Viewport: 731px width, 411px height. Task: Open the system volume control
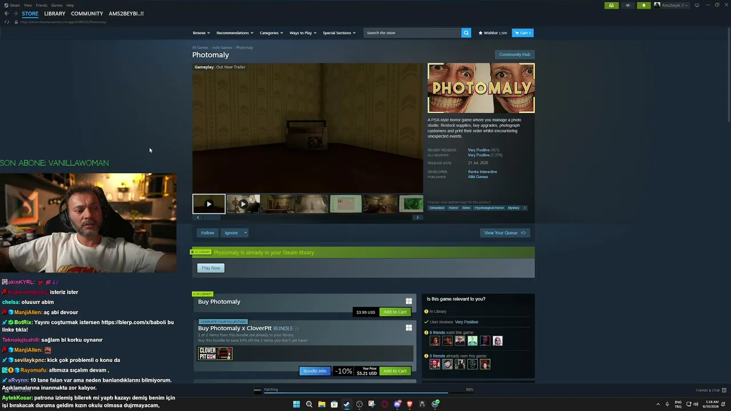coord(696,404)
